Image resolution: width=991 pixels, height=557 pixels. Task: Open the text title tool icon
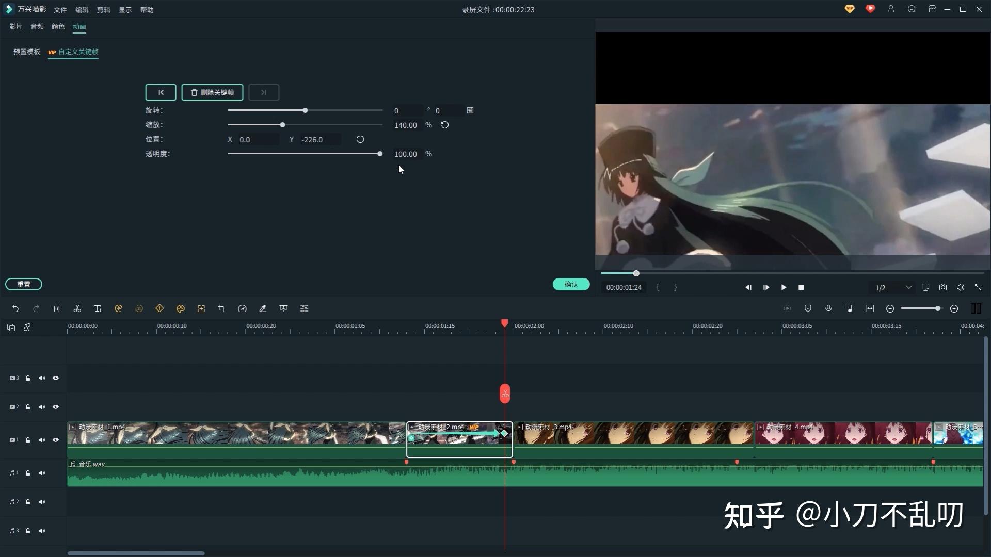[98, 308]
